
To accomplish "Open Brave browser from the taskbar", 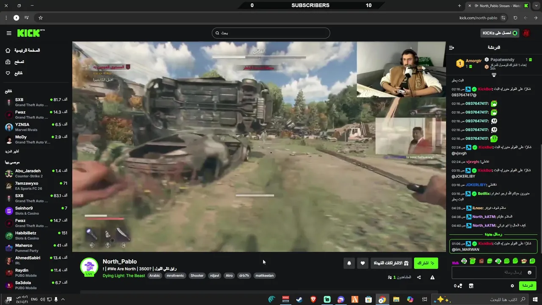I will pos(313,299).
